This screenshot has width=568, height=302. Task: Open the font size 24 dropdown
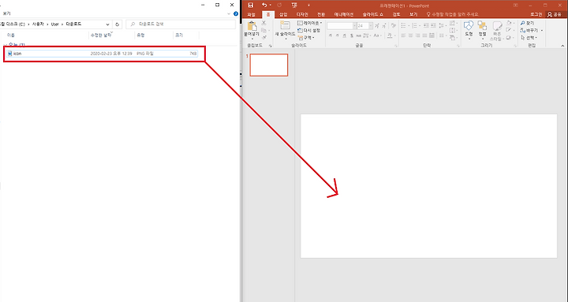[371, 26]
